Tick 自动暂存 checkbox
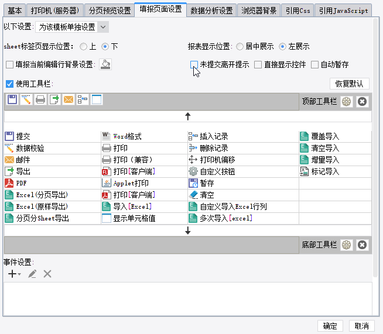 (314, 65)
